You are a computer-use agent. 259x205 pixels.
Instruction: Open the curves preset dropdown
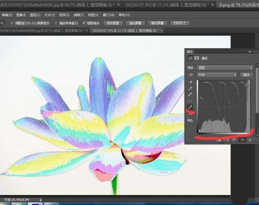pyautogui.click(x=225, y=67)
